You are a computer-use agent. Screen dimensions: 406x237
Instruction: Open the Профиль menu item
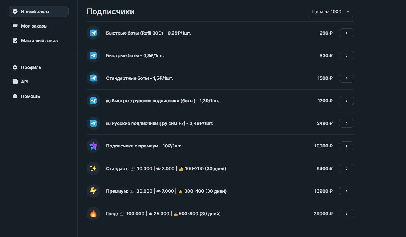(31, 67)
